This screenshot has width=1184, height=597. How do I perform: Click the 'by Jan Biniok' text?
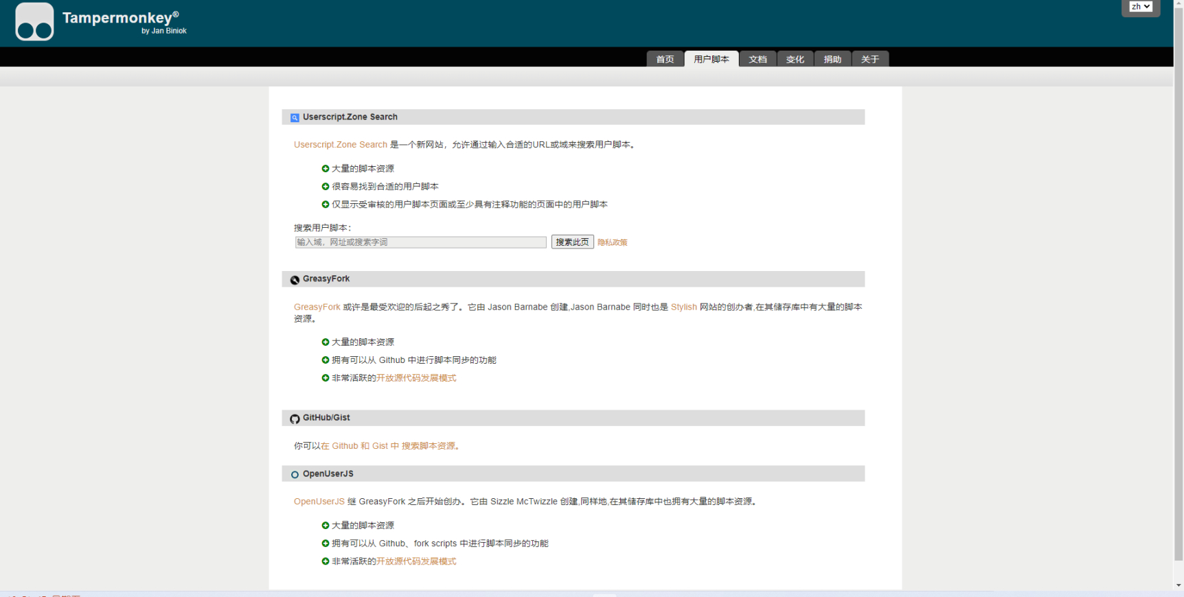pos(164,31)
